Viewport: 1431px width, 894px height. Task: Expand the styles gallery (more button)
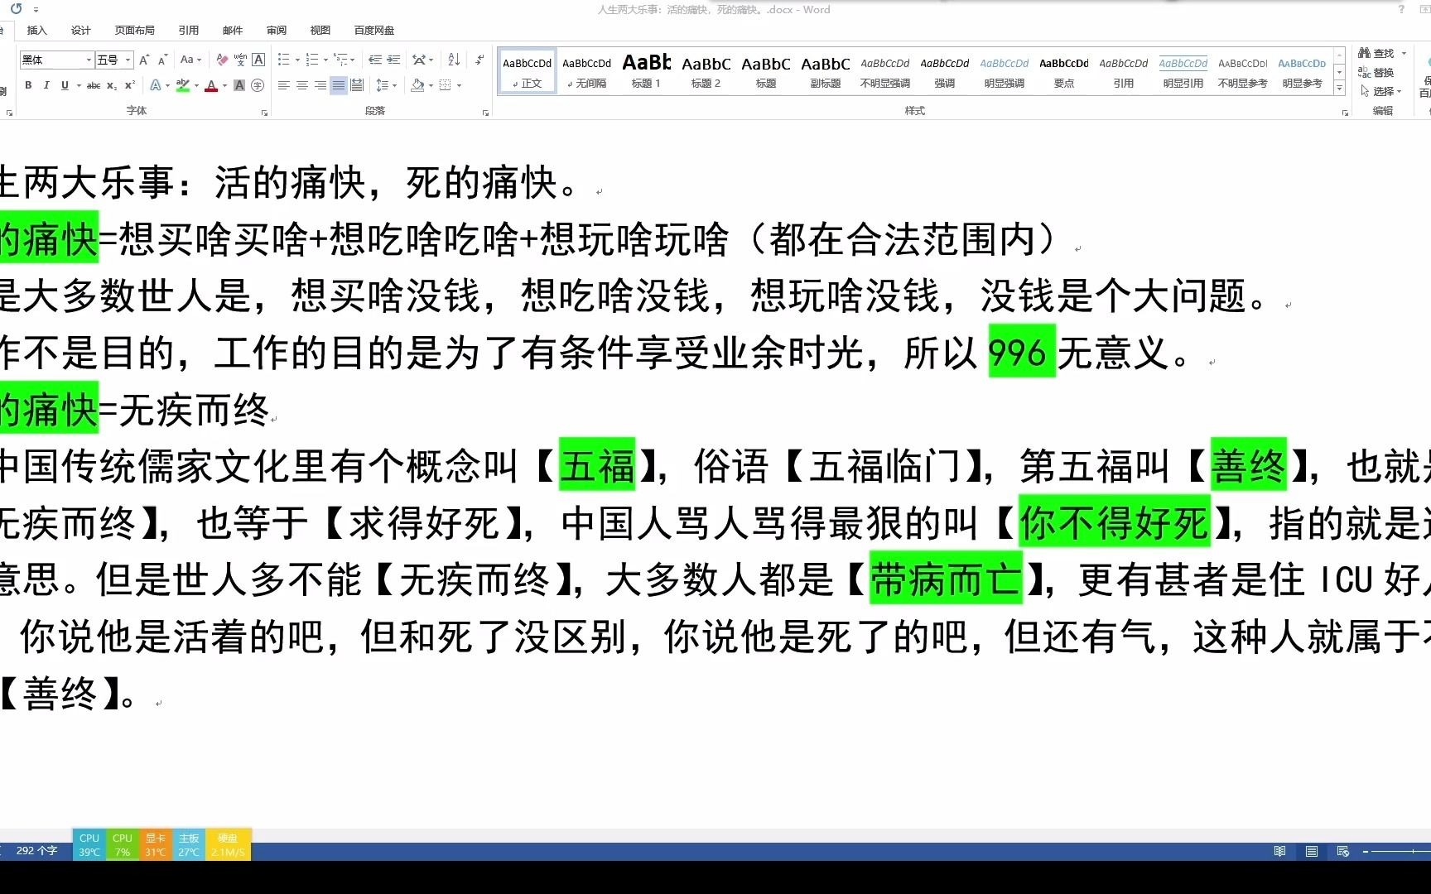coord(1339,88)
